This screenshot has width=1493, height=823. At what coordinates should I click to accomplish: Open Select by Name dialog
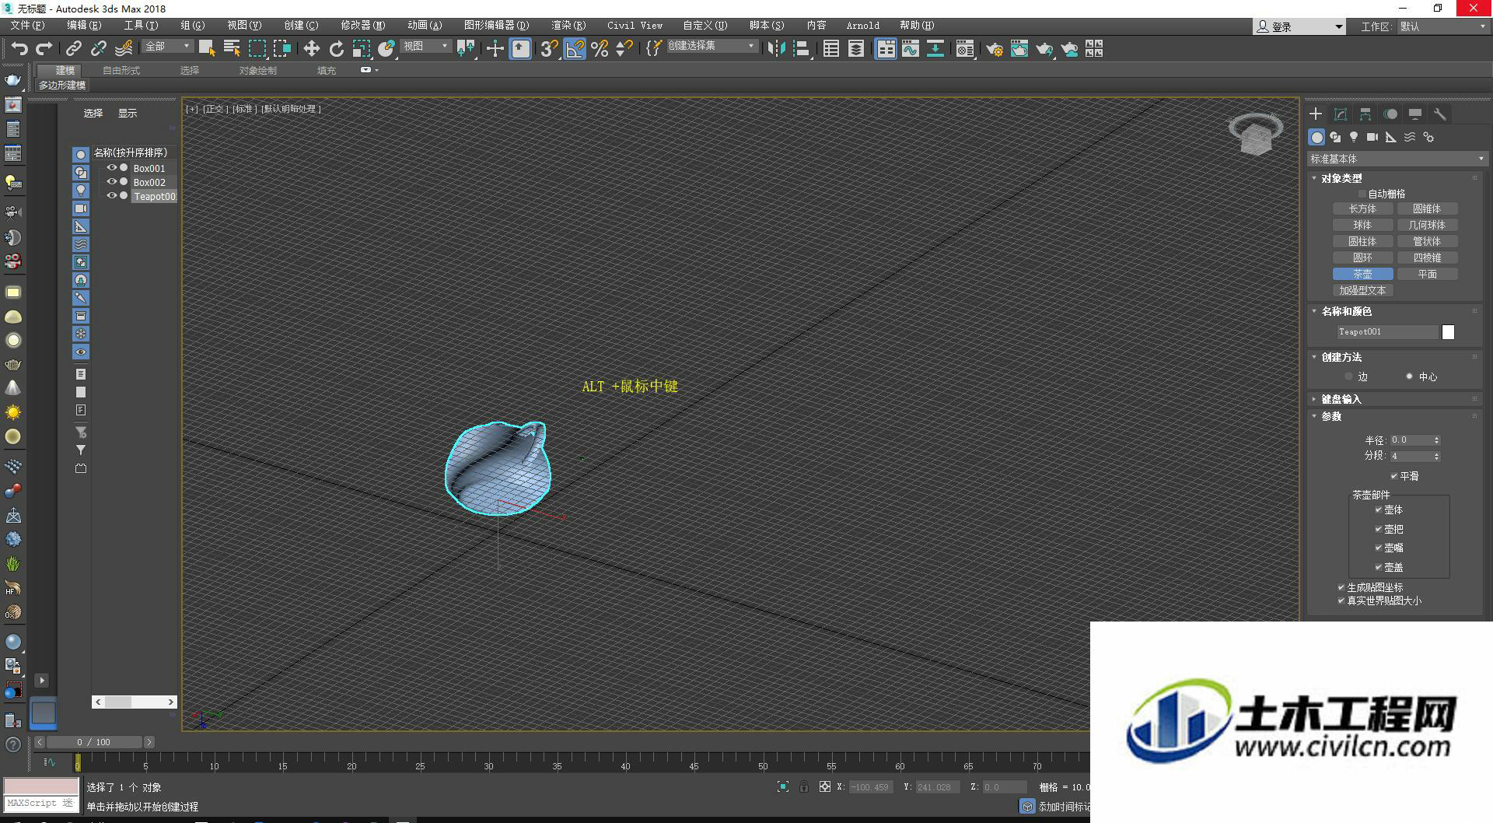232,48
